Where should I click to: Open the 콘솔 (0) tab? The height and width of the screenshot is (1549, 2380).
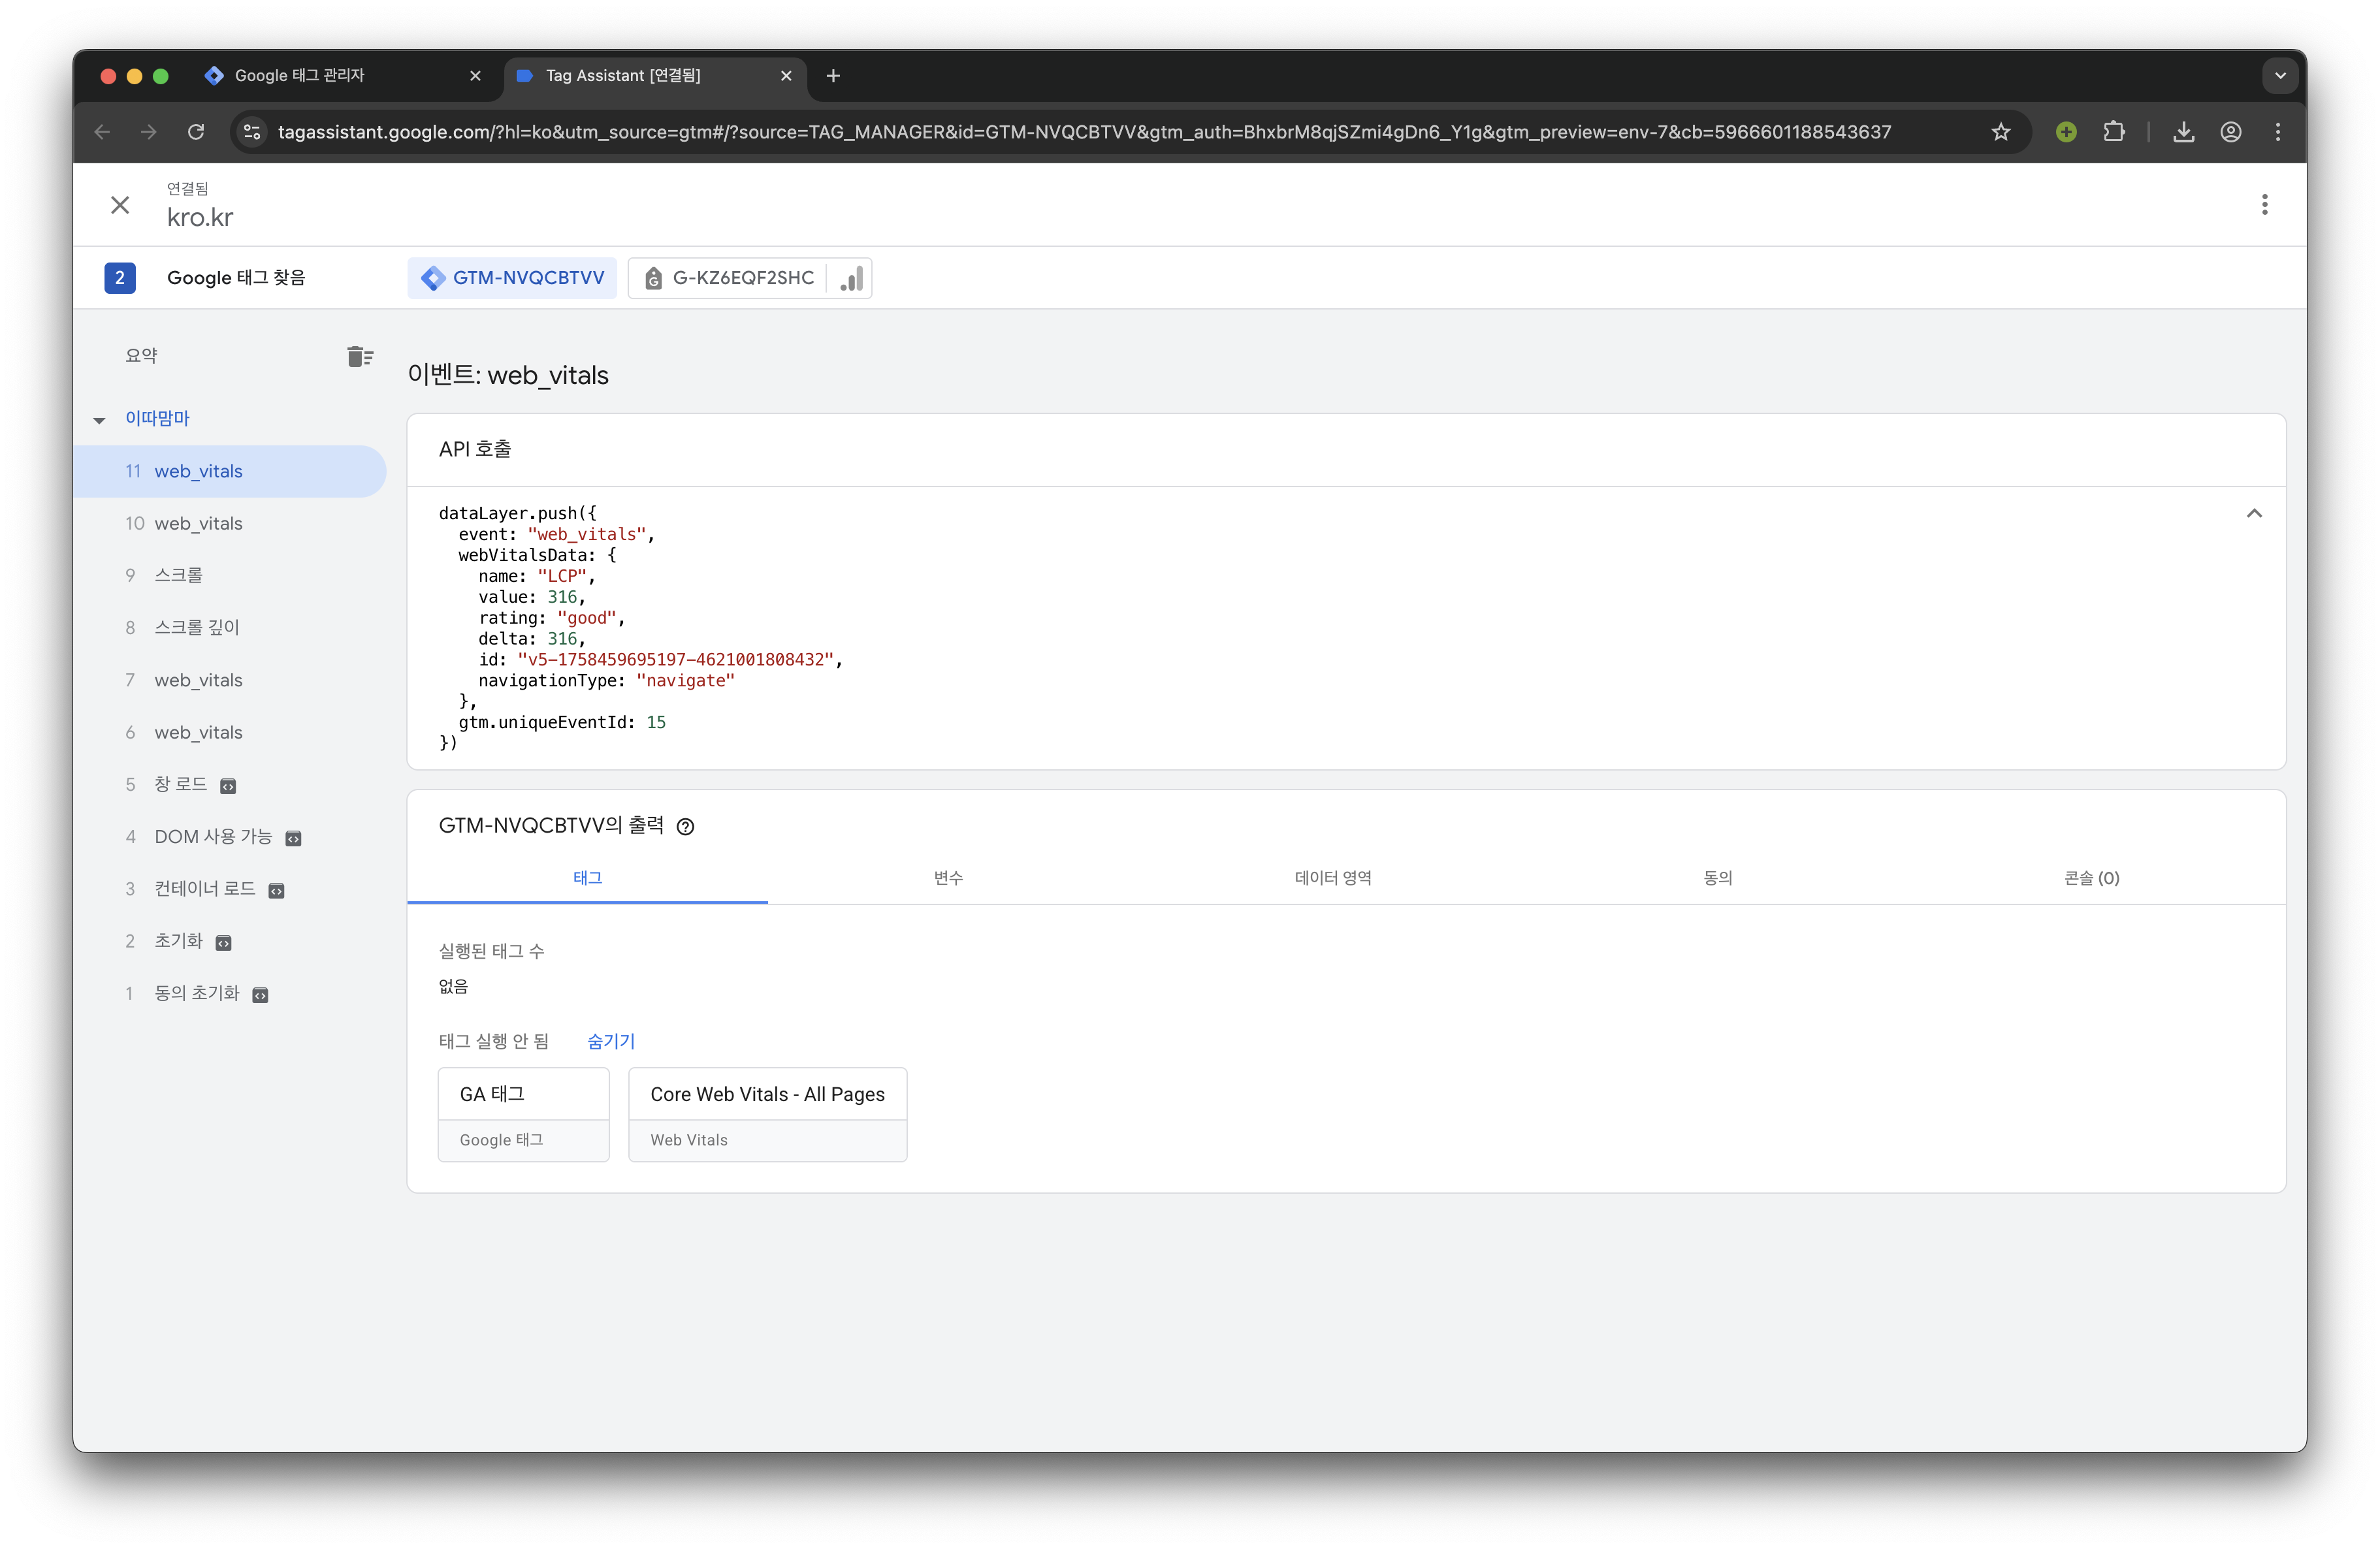(2090, 878)
